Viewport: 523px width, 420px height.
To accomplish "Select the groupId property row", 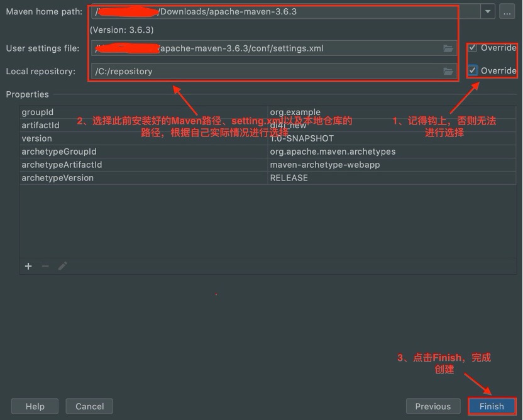I will click(x=268, y=112).
